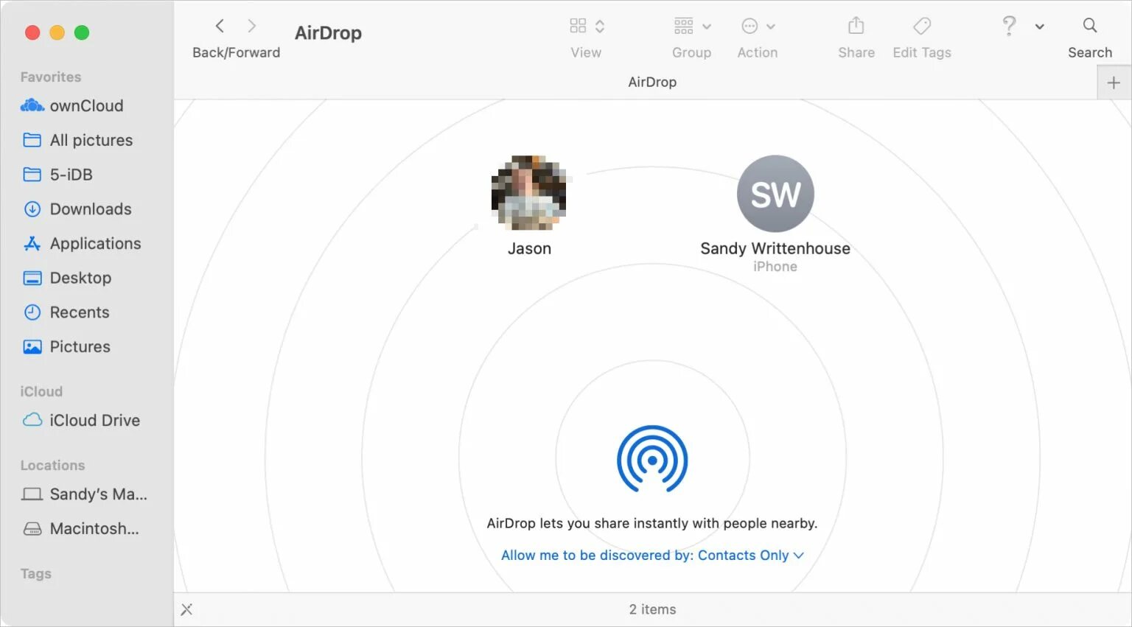Click the crossed tools icon in status bar

point(186,609)
